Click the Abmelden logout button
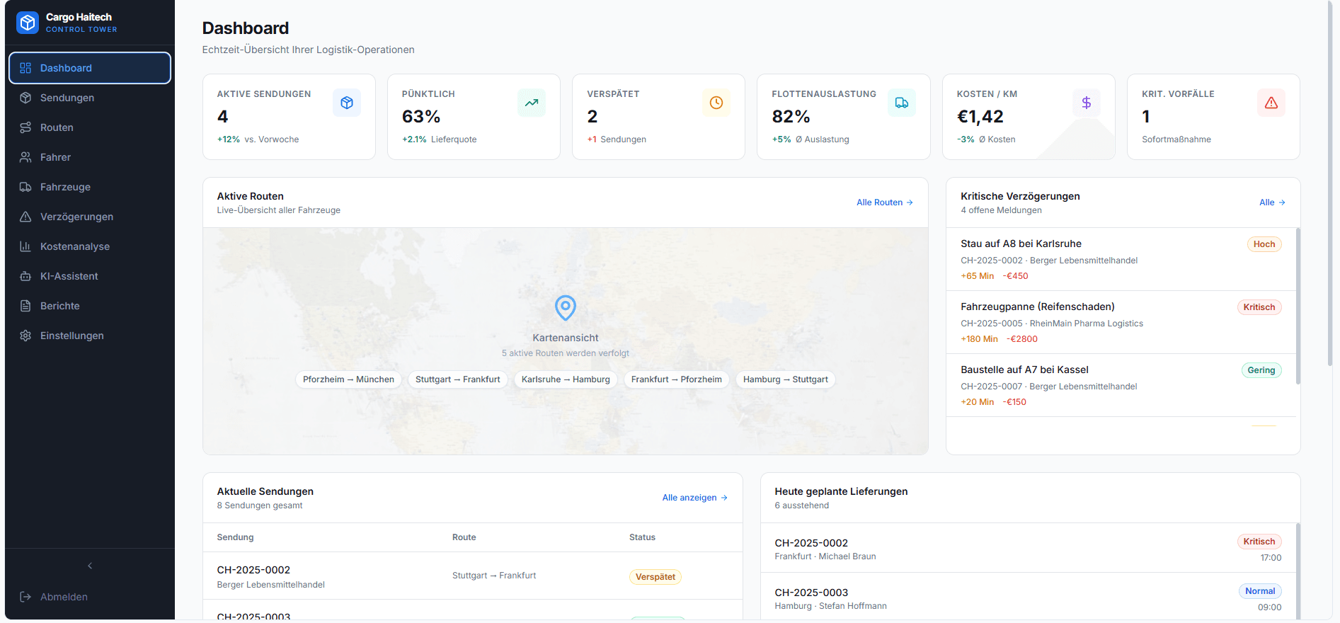The image size is (1340, 623). pos(90,597)
